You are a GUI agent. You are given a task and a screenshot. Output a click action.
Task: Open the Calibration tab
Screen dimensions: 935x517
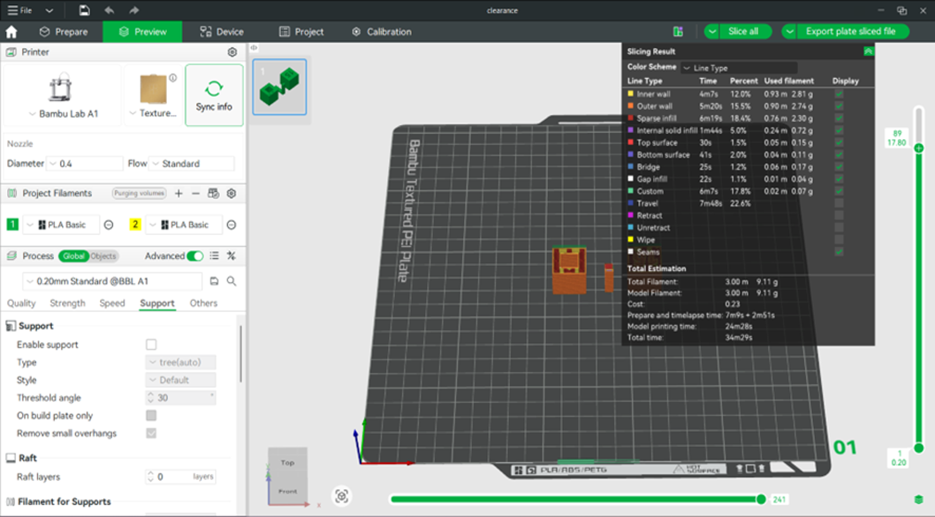[381, 32]
